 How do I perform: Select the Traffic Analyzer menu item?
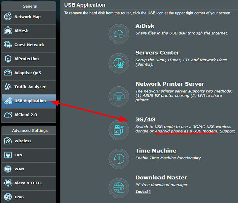point(29,87)
